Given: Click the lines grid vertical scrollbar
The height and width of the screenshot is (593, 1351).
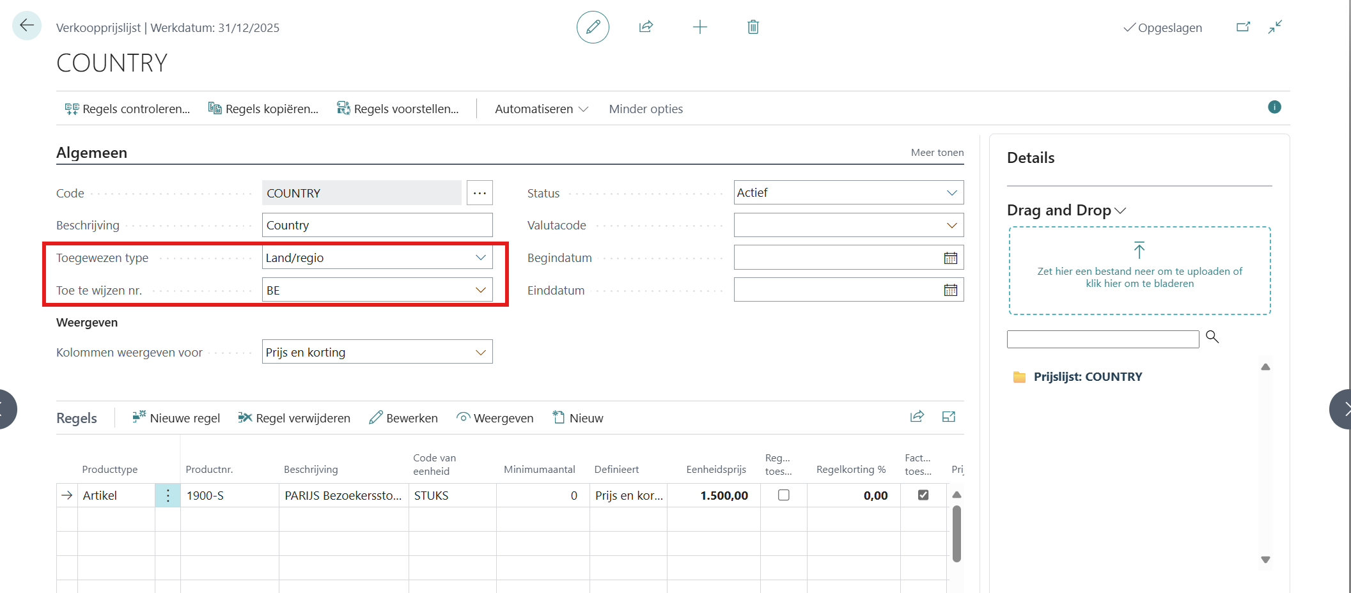Looking at the screenshot, I should click(x=957, y=533).
